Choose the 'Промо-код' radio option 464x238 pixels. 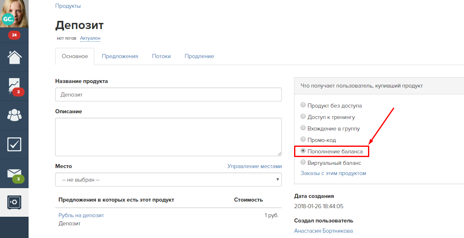coord(303,139)
